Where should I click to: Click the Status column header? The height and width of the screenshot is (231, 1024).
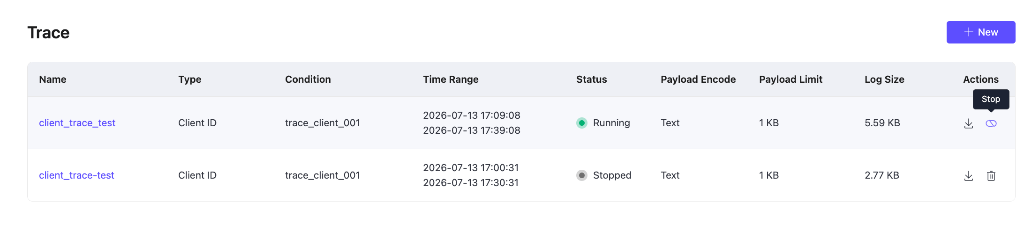pyautogui.click(x=591, y=79)
